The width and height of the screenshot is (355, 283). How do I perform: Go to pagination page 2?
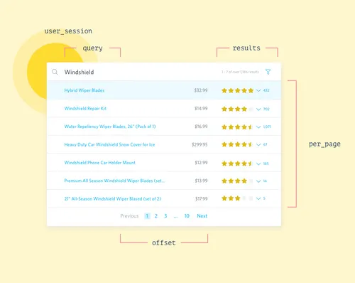point(156,216)
